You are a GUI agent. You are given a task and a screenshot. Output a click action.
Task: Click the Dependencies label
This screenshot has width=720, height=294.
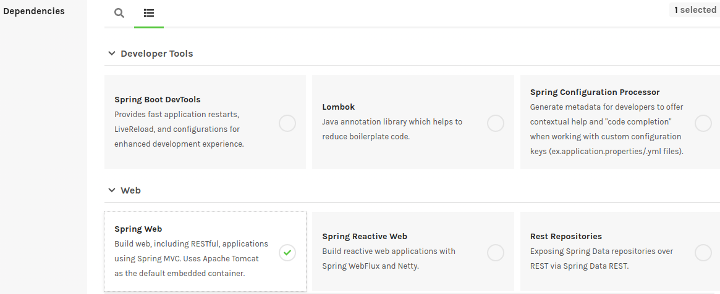[x=34, y=11]
